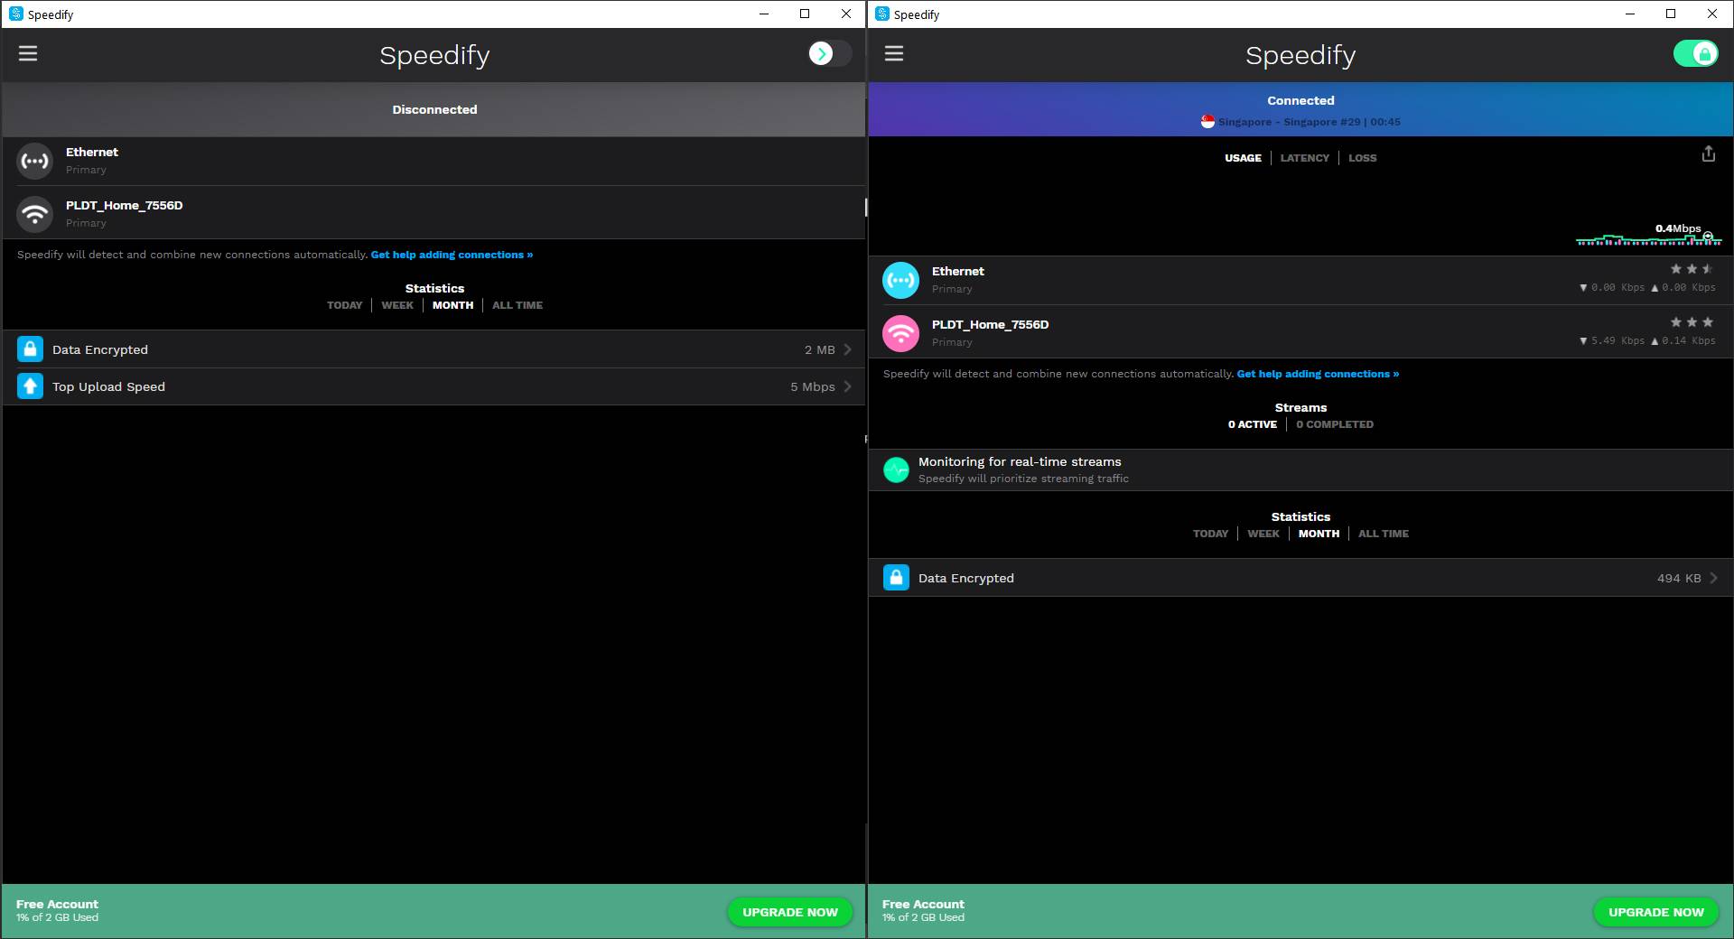Switch to USAGE graph tab
1734x939 pixels.
click(x=1243, y=158)
